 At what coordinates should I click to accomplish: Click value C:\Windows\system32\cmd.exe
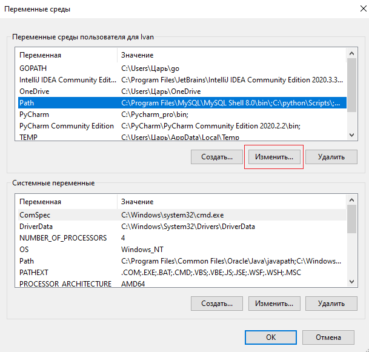point(173,215)
